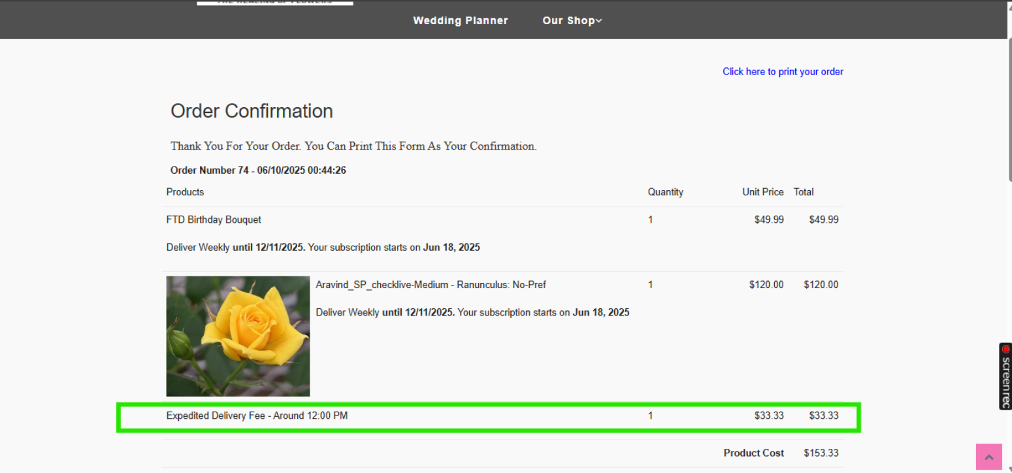Click the Expedited Delivery Fee row text
Viewport: 1012px width, 473px height.
click(257, 416)
